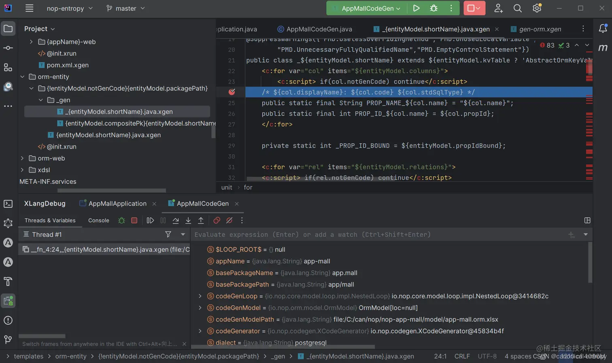Viewport: 612px width, 363px height.
Task: View breakpoints icon in debug toolbar
Action: pos(217,221)
